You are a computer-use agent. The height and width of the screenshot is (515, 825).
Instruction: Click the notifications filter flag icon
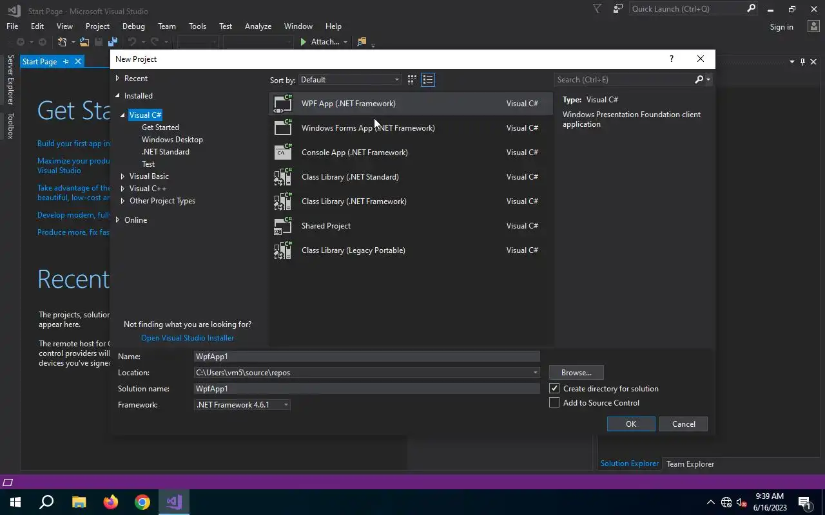[597, 9]
